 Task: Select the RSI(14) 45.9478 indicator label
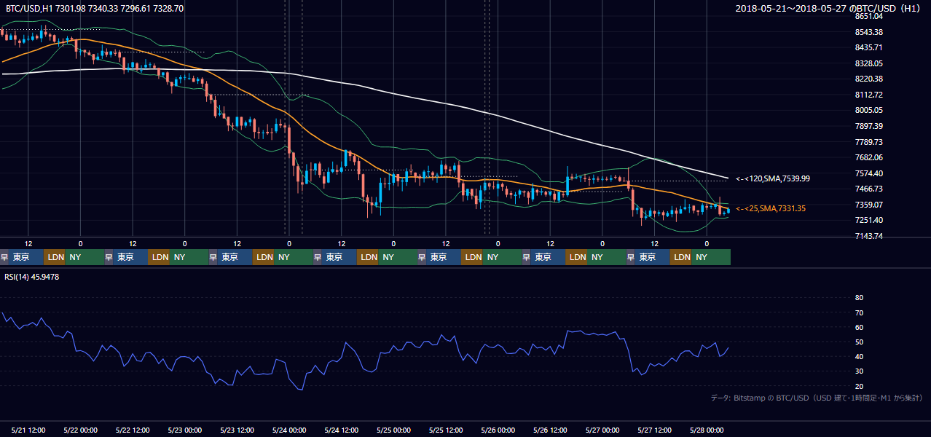click(33, 277)
